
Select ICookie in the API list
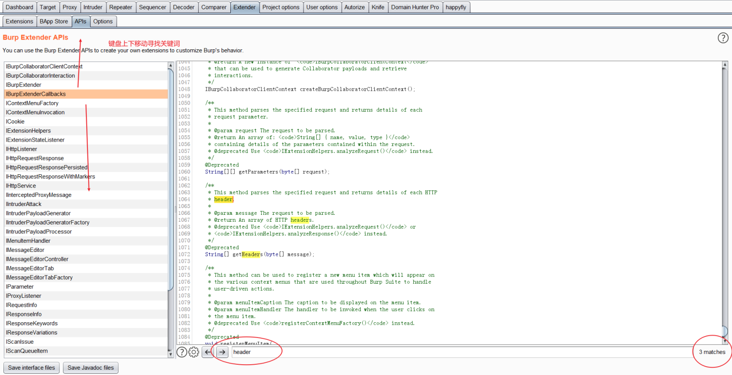click(x=86, y=122)
